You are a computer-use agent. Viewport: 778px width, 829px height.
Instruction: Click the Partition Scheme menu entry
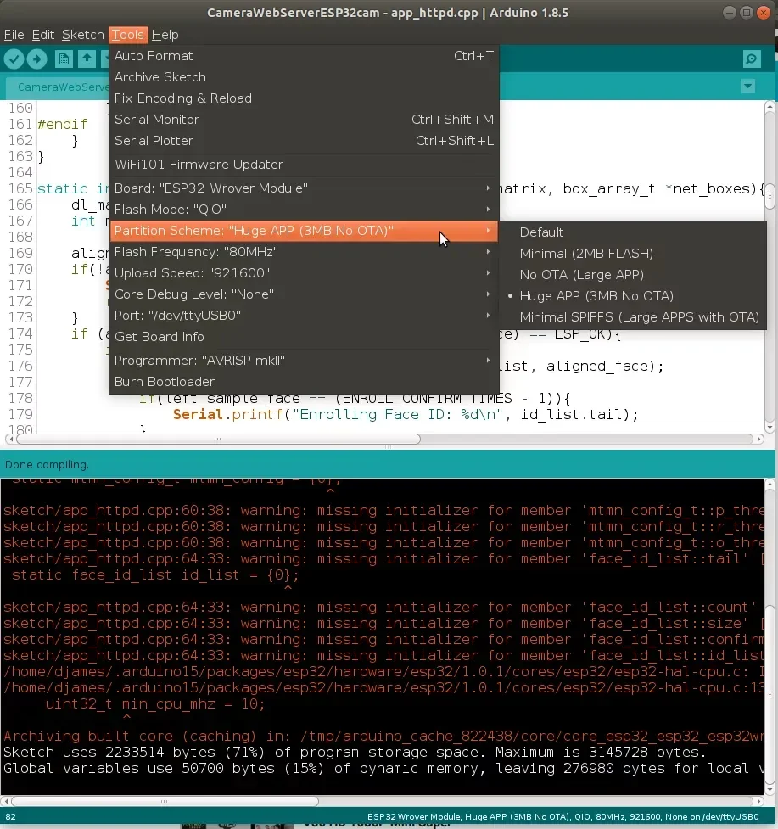[304, 231]
